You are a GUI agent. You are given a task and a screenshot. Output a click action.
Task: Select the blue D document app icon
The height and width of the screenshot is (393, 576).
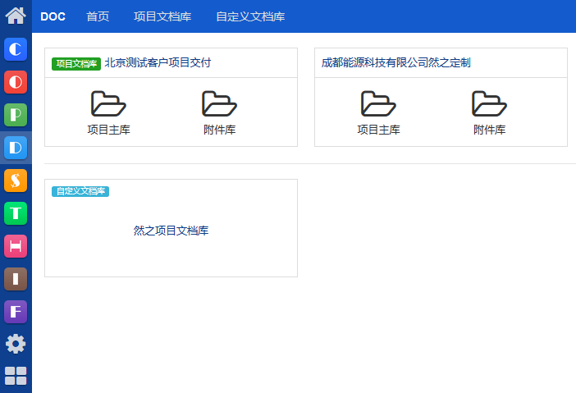coord(16,148)
